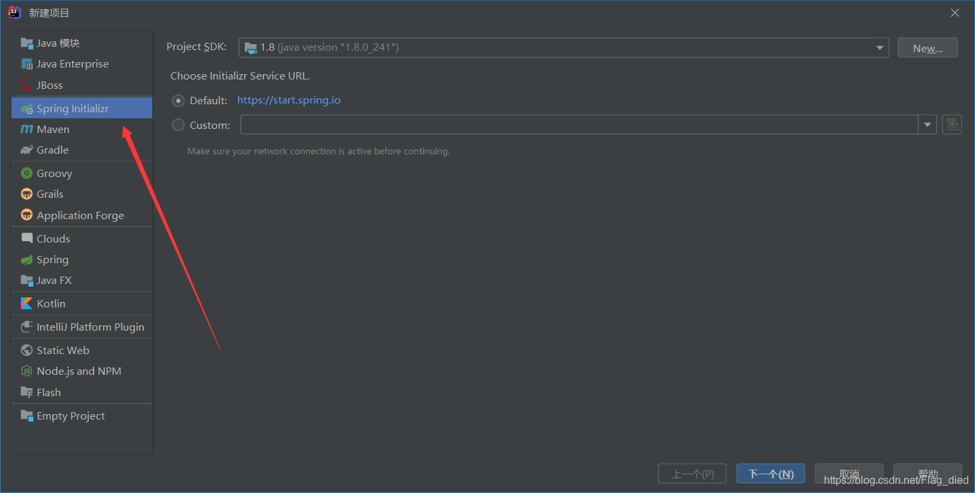Click the IntelliJ Platform Plugin icon
This screenshot has height=493, width=975.
pos(27,327)
